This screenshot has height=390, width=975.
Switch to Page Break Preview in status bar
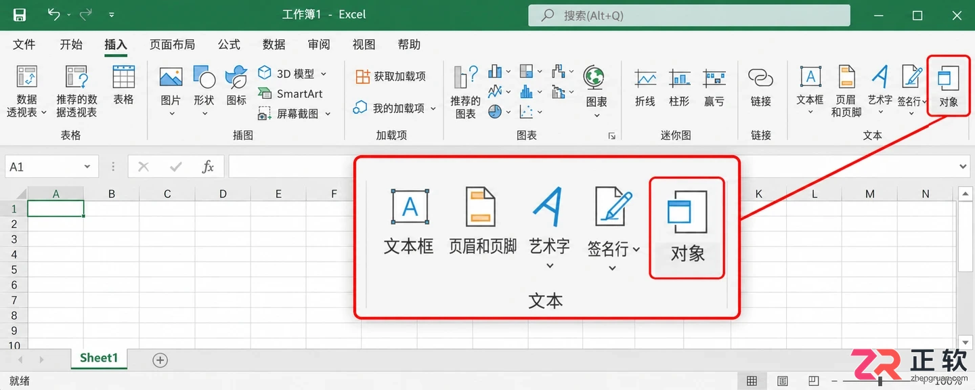[814, 381]
